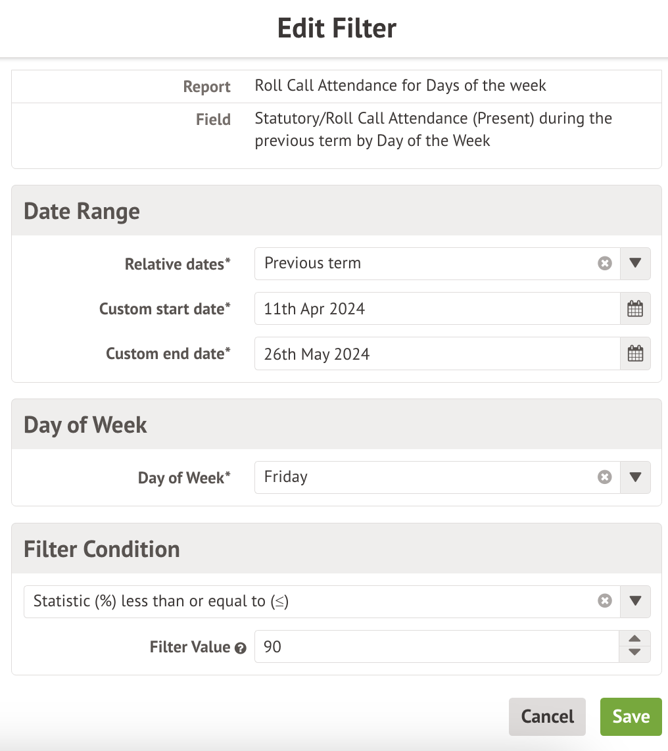The height and width of the screenshot is (751, 668).
Task: Cancel editing the filter
Action: coord(547,716)
